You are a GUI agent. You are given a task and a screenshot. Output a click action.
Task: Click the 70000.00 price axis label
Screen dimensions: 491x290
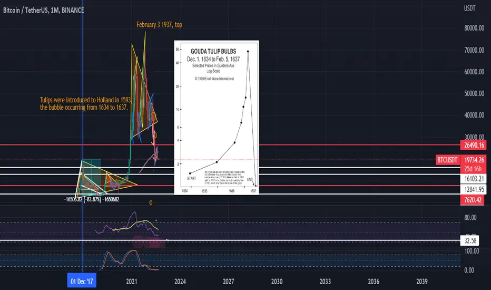tap(474, 50)
